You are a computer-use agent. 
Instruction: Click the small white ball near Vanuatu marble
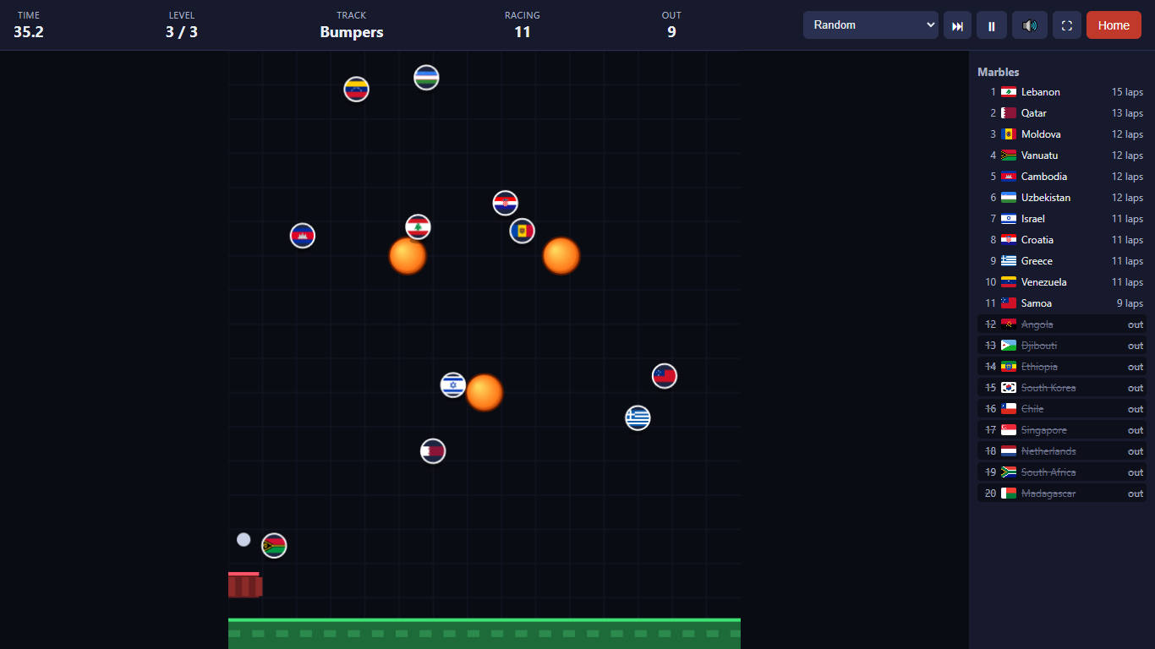pos(244,539)
